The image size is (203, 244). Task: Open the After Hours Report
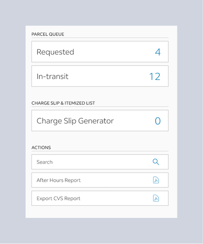(100, 180)
